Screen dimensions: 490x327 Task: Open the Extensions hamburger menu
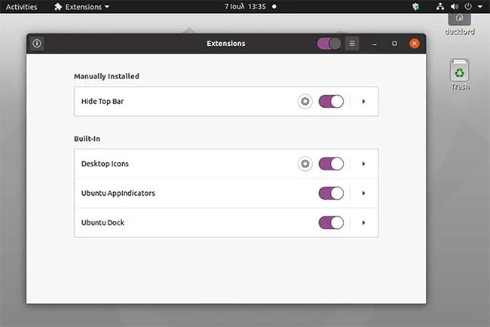coord(352,44)
